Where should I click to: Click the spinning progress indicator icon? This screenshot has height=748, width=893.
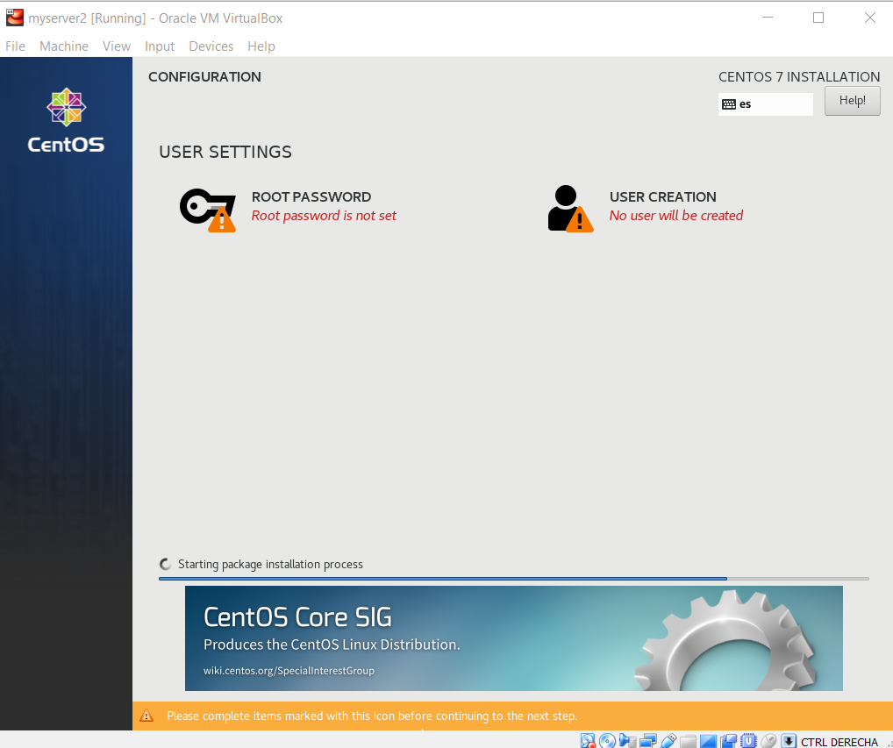(x=165, y=564)
